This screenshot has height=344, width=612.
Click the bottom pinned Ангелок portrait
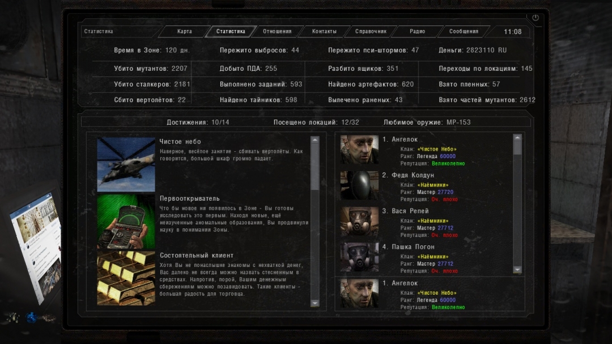click(x=359, y=293)
